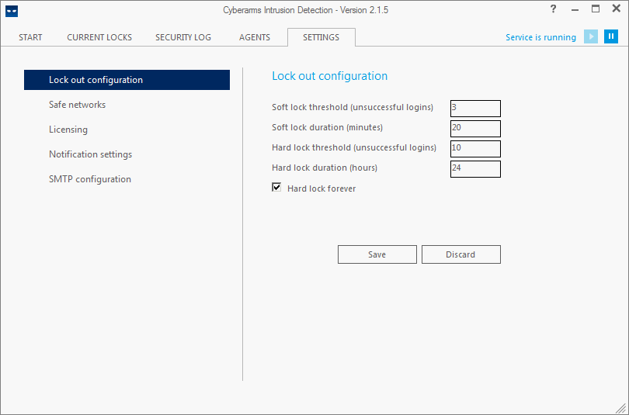Image resolution: width=629 pixels, height=415 pixels.
Task: Focus the Hard lock duration hours field
Action: click(x=475, y=168)
